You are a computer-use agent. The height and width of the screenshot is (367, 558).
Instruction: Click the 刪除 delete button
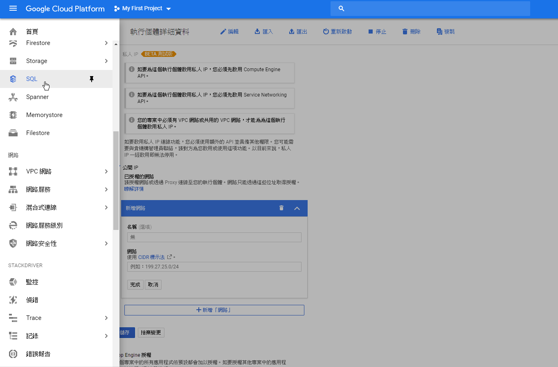(x=411, y=32)
